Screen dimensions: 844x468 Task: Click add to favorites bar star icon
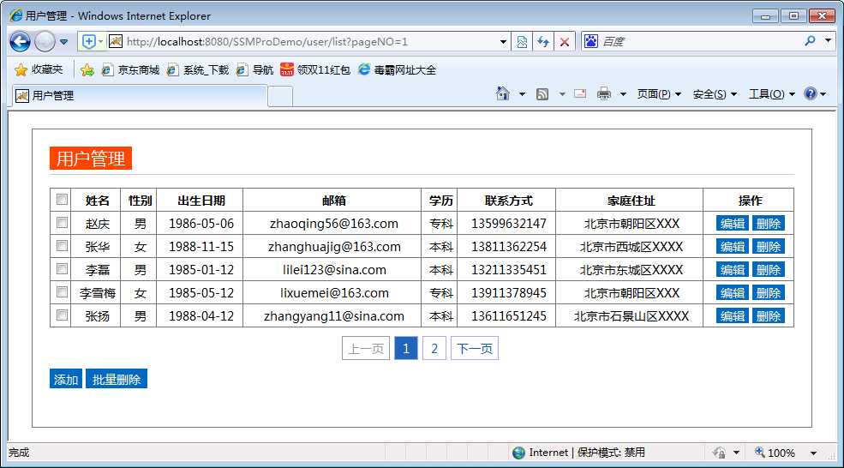(x=87, y=70)
